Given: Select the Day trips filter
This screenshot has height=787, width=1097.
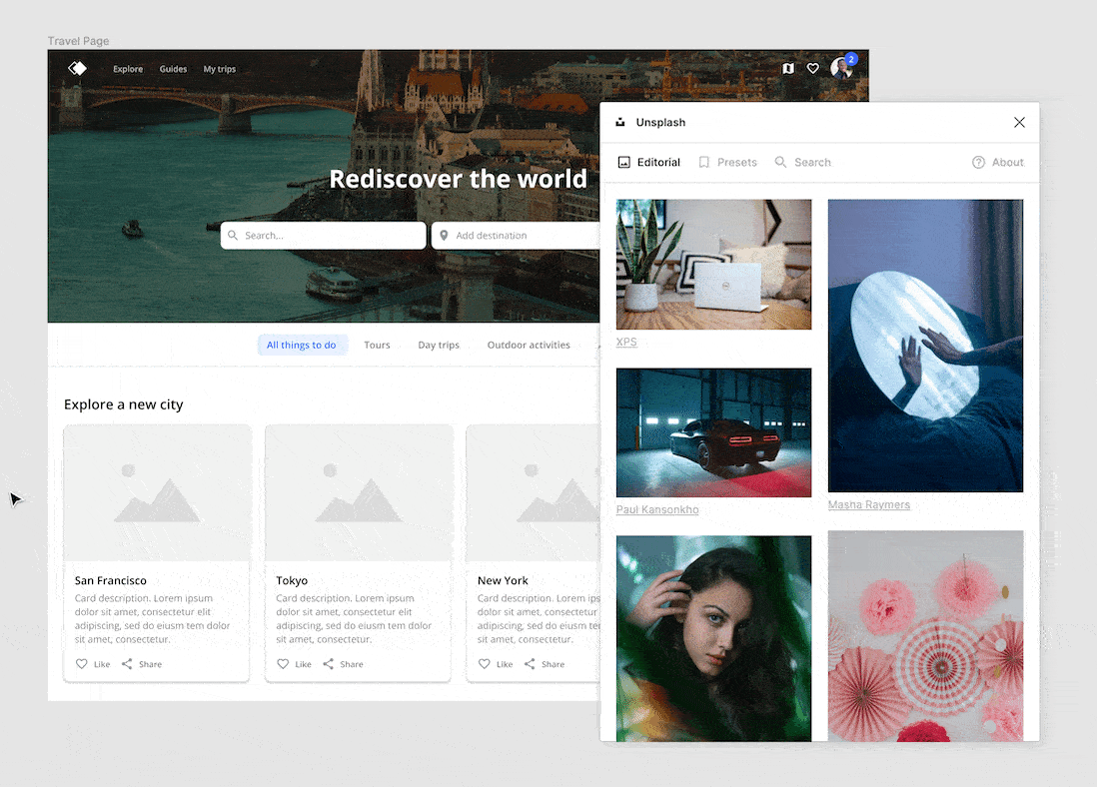Looking at the screenshot, I should pos(439,345).
